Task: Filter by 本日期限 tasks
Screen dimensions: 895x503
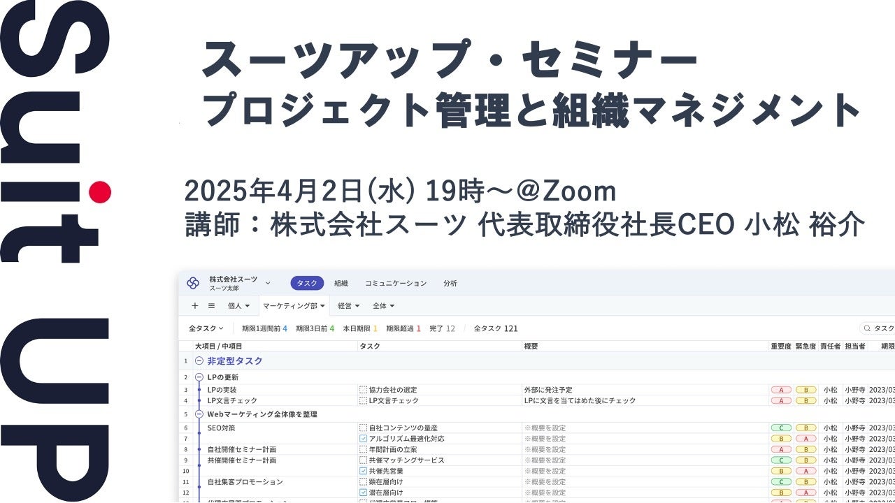Action: pos(359,328)
